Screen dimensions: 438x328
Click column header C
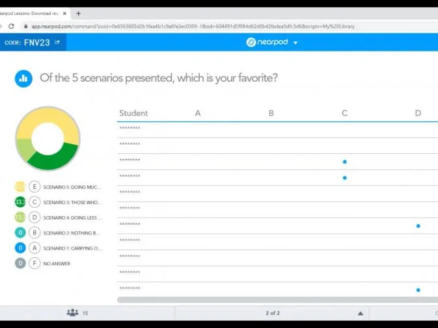[x=345, y=113]
